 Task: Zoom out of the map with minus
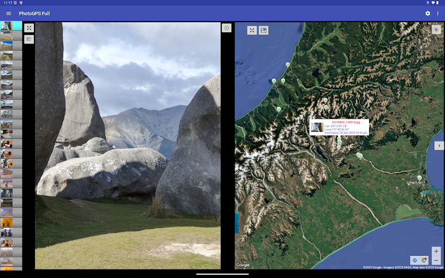point(436,260)
